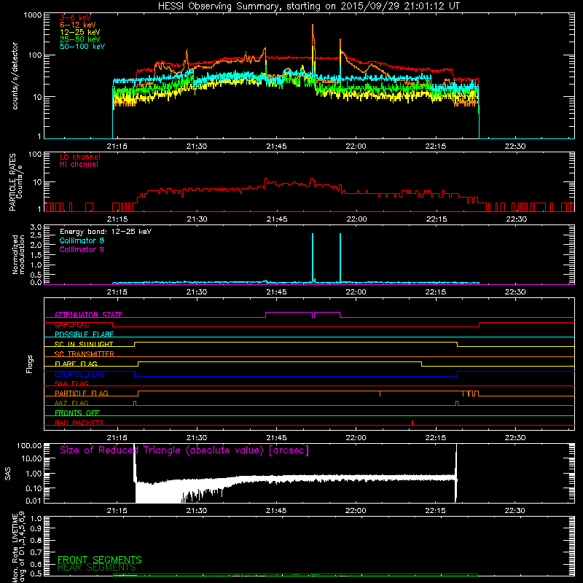Click the Collimator 9 legend label

pos(82,249)
